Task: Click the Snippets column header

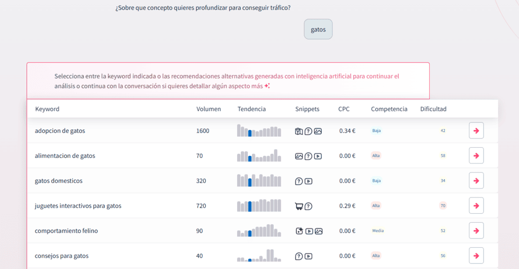Action: (x=307, y=109)
